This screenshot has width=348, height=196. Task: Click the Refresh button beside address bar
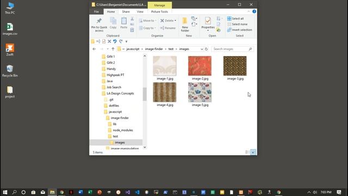(x=206, y=49)
